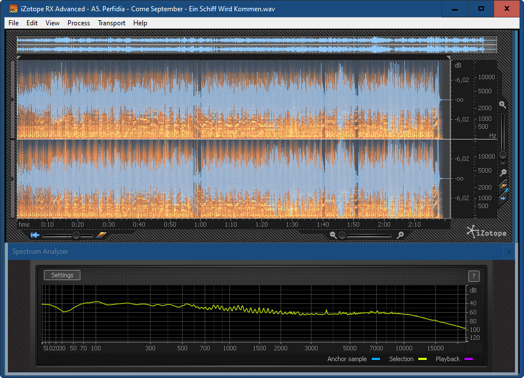Click the 'Hz' frequency scale label

(493, 136)
